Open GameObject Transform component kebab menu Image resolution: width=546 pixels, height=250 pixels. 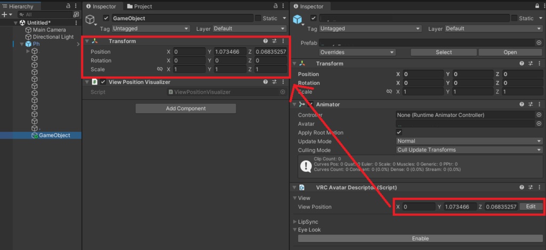[x=283, y=41]
